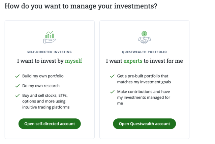Click checkmark beside "Get a pre-built portfolio"
This screenshot has width=215, height=144.
coord(112,76)
